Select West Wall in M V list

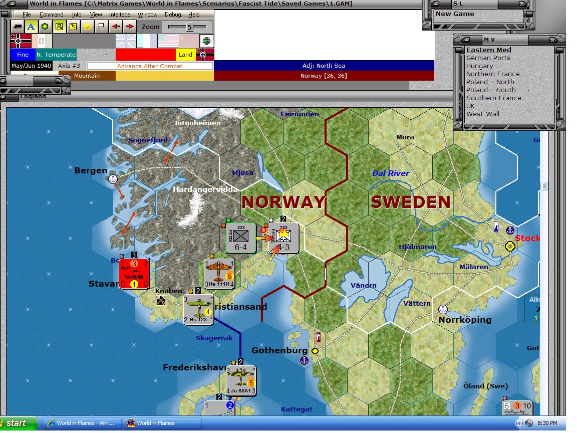[483, 114]
